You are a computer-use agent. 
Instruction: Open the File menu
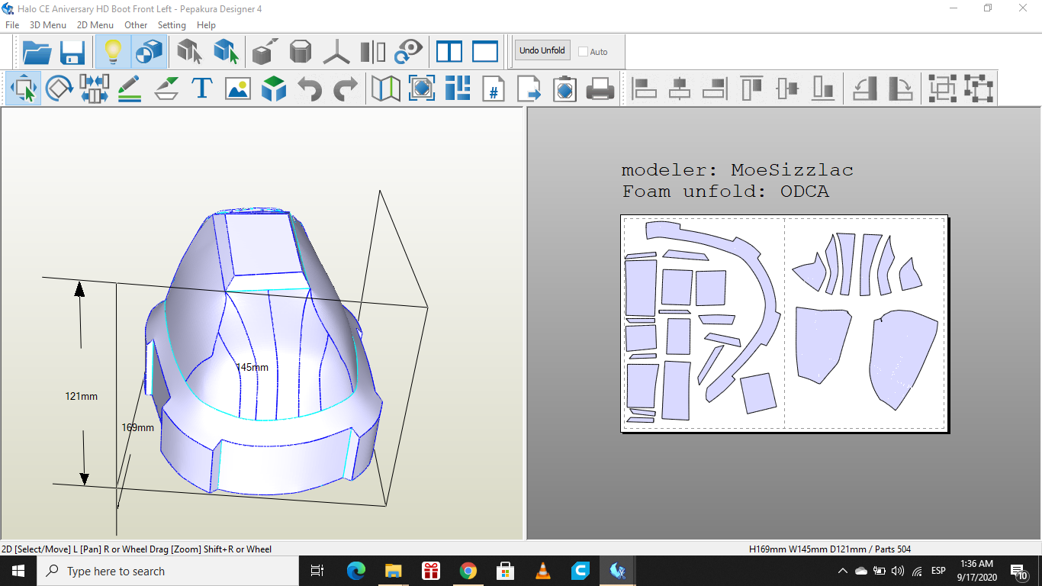point(12,25)
